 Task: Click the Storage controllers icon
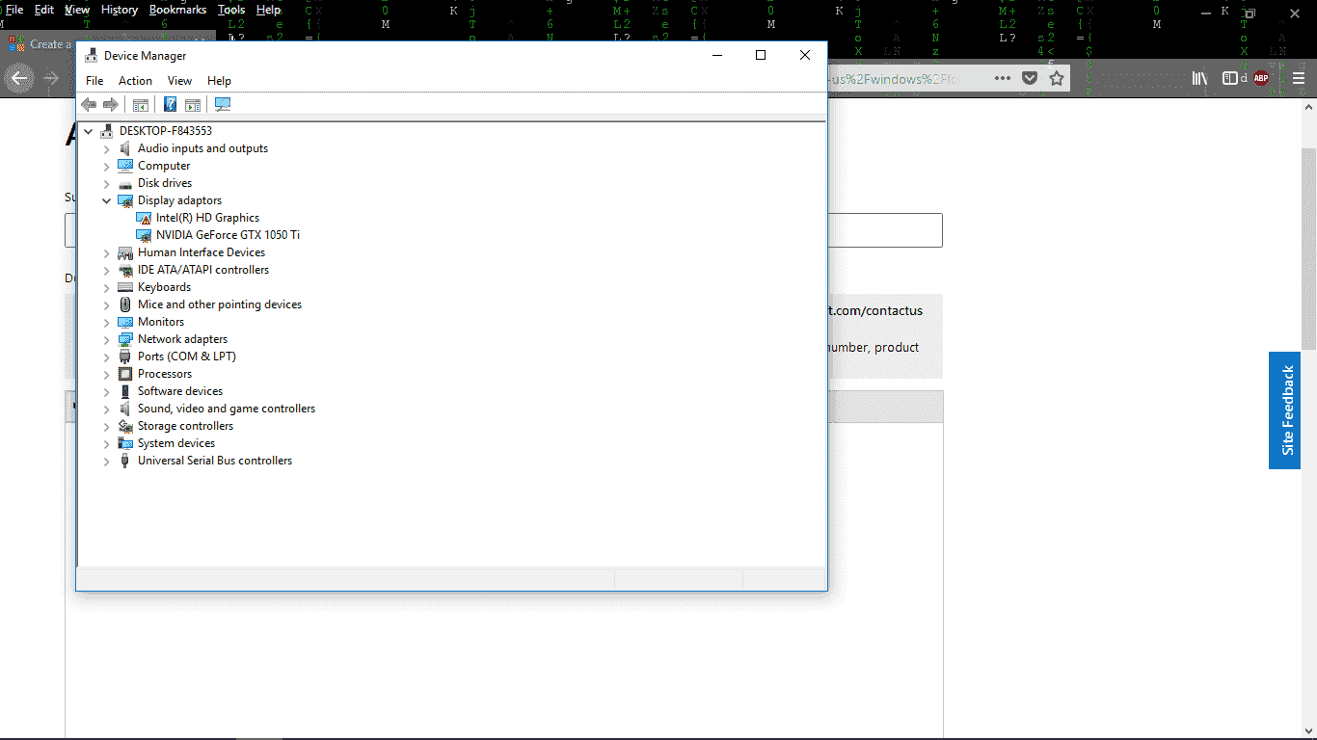click(125, 426)
